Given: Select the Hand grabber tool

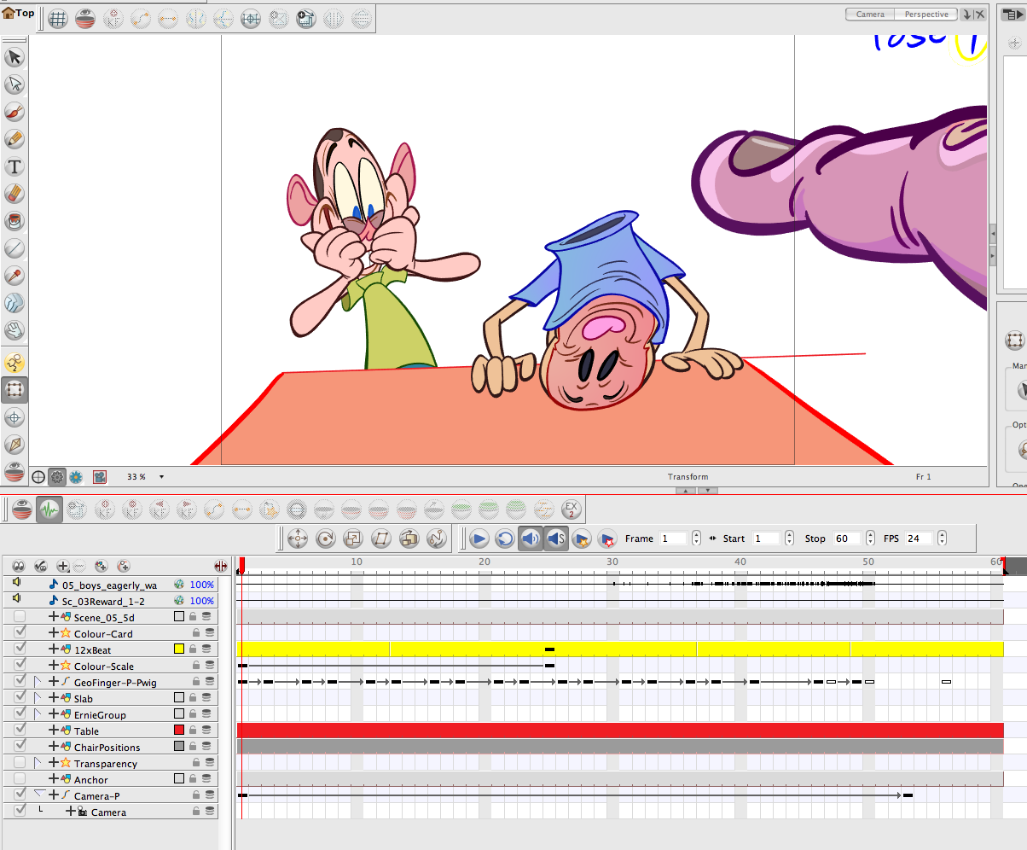Looking at the screenshot, I should point(14,330).
